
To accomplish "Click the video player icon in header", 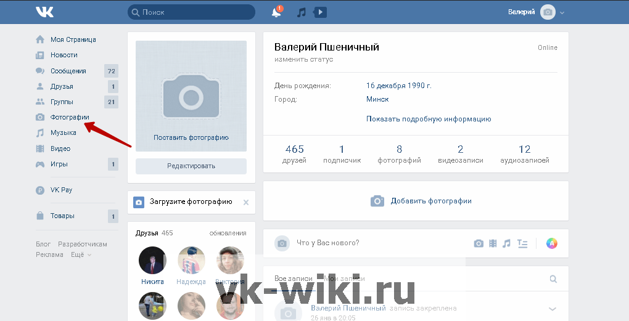I will [x=320, y=12].
